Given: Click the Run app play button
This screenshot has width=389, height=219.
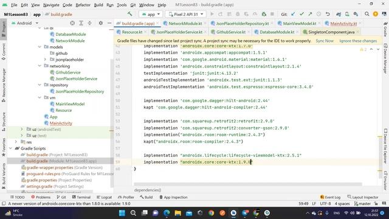Looking at the screenshot, I should pos(212,14).
